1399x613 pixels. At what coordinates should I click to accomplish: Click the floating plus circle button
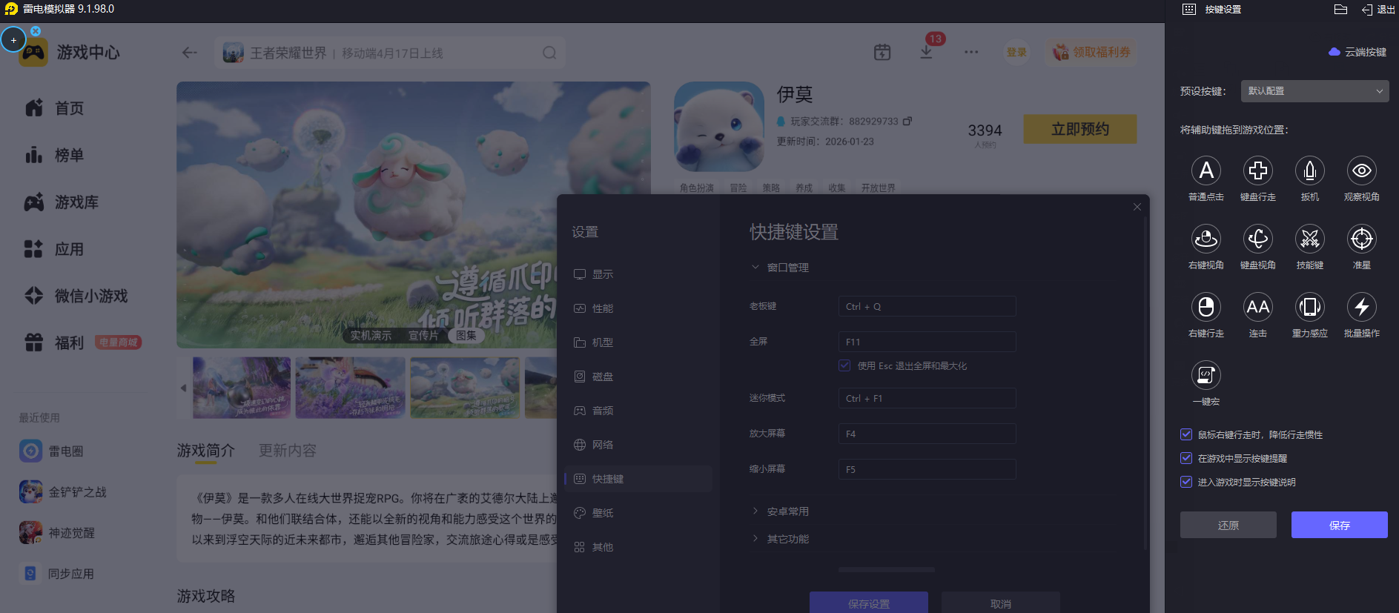pyautogui.click(x=13, y=40)
